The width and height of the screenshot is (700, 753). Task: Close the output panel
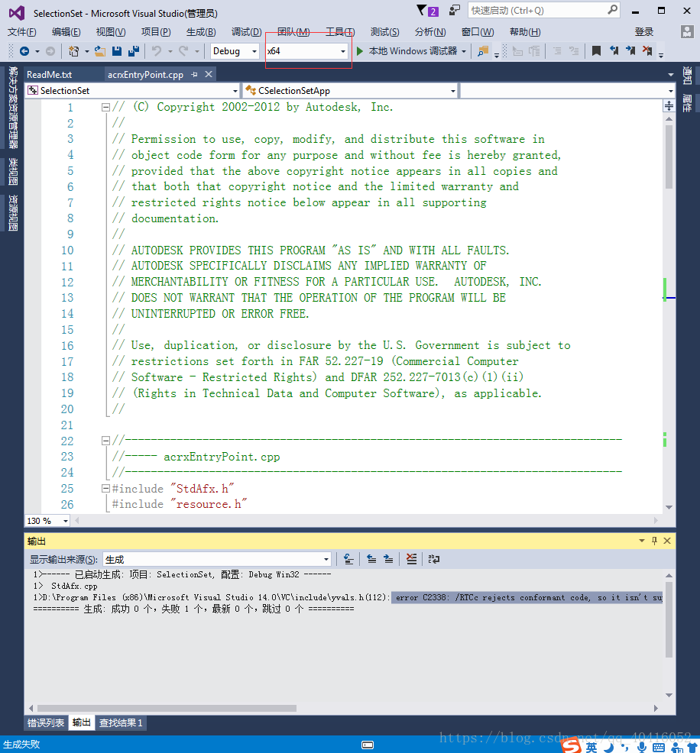pyautogui.click(x=667, y=541)
